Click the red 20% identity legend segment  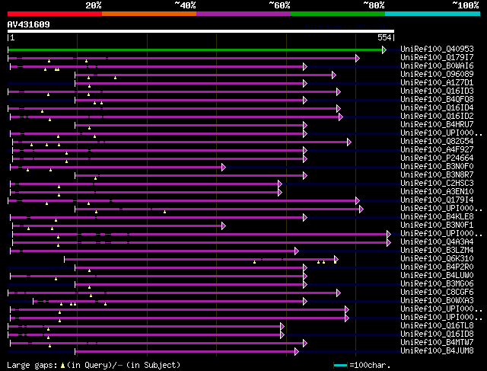[x=55, y=14]
